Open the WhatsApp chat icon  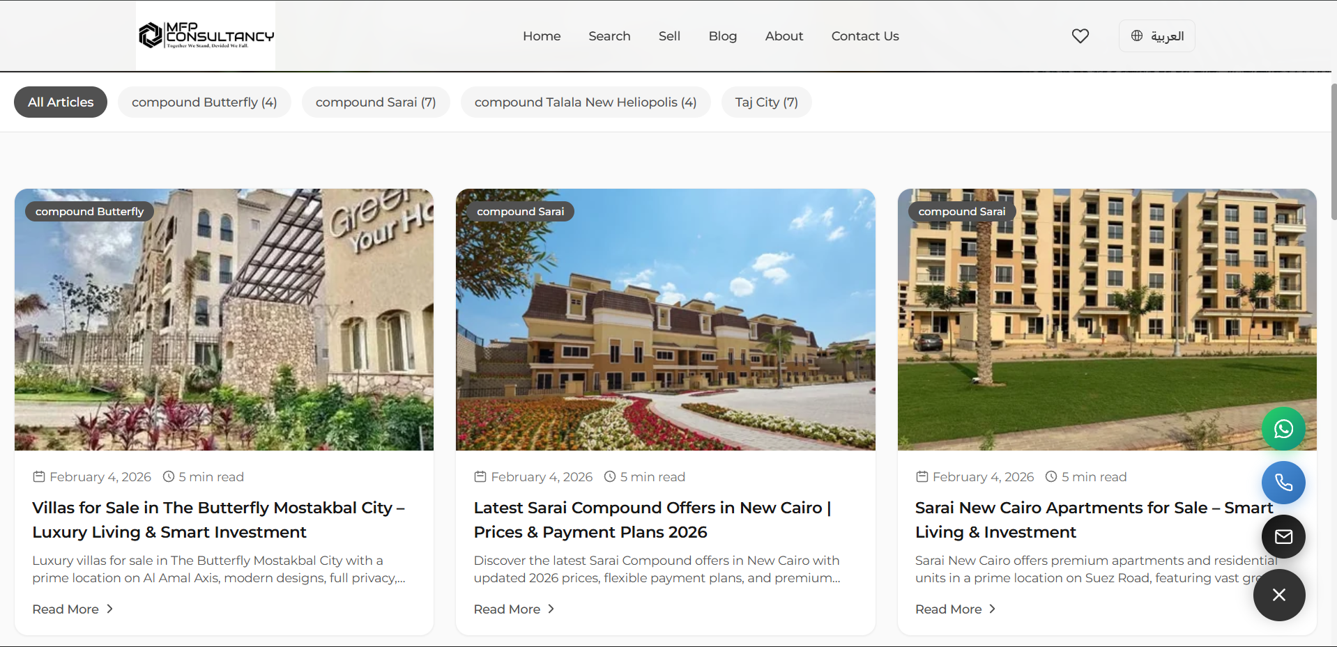click(1283, 428)
